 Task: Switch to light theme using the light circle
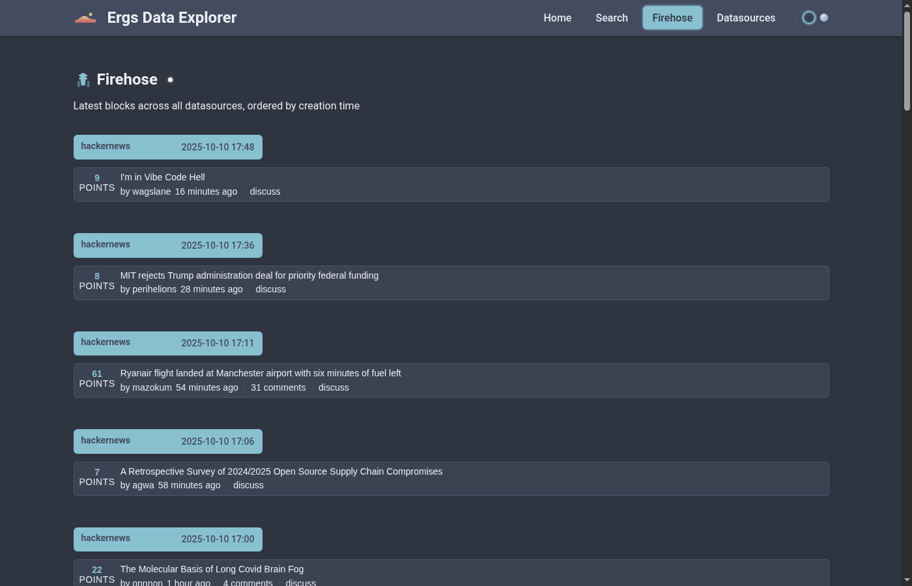824,18
